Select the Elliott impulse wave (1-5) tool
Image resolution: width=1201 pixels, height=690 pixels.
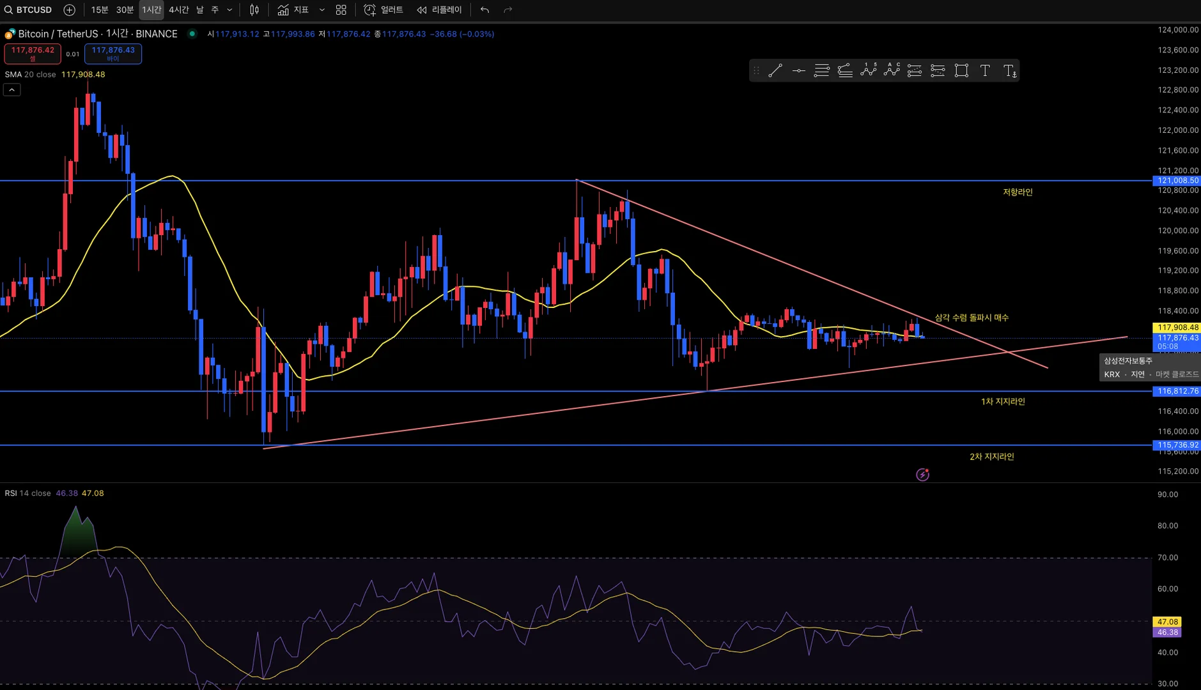coord(869,71)
